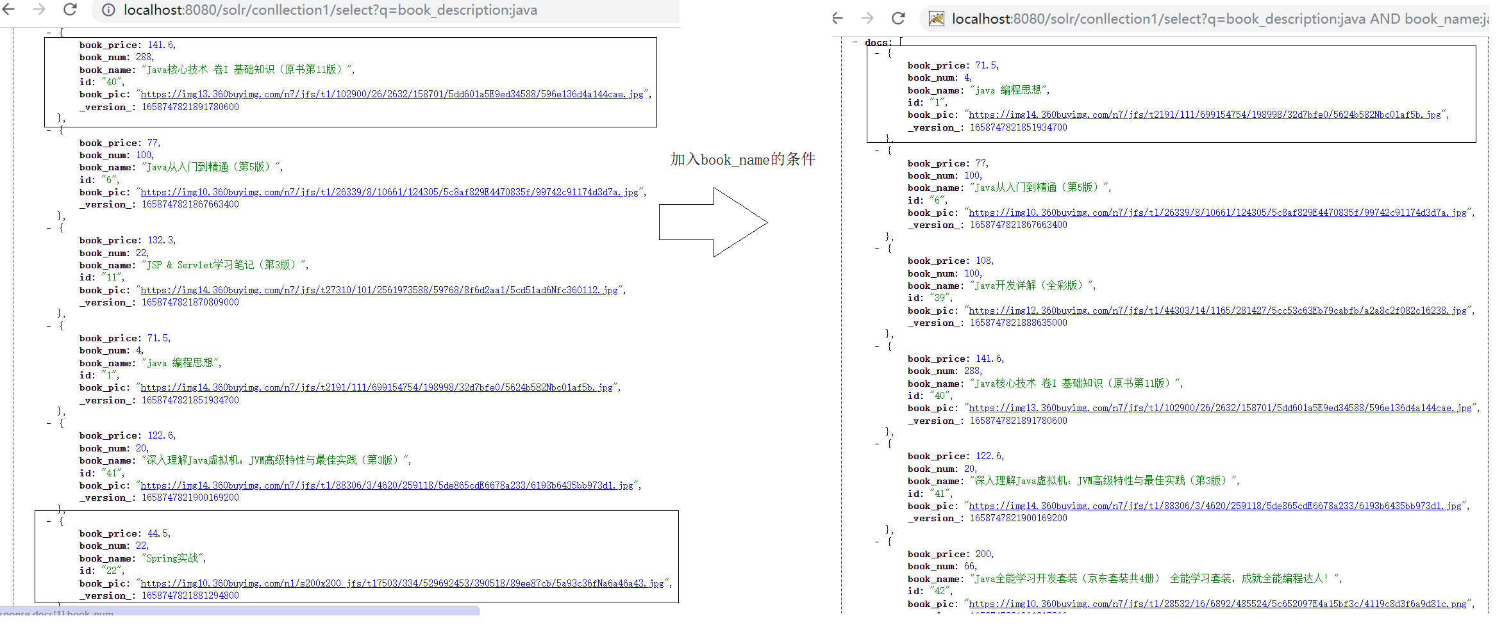Collapse the Java开发详解 object in right window

(x=878, y=248)
